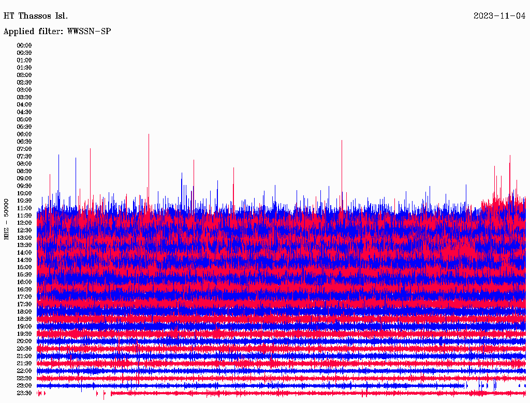Viewport: 530px width, 403px height.
Task: Click the 09:00 time row label
Action: [24, 179]
